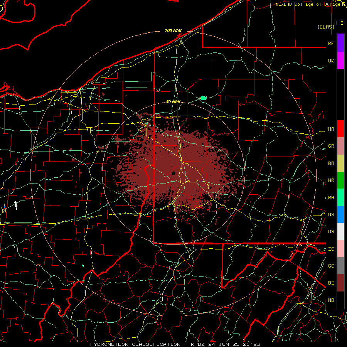The image size is (347, 347).
Task: Click the BD legend label
Action: [x=331, y=163]
